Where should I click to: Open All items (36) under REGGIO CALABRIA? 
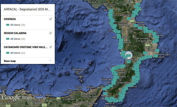[18, 39]
